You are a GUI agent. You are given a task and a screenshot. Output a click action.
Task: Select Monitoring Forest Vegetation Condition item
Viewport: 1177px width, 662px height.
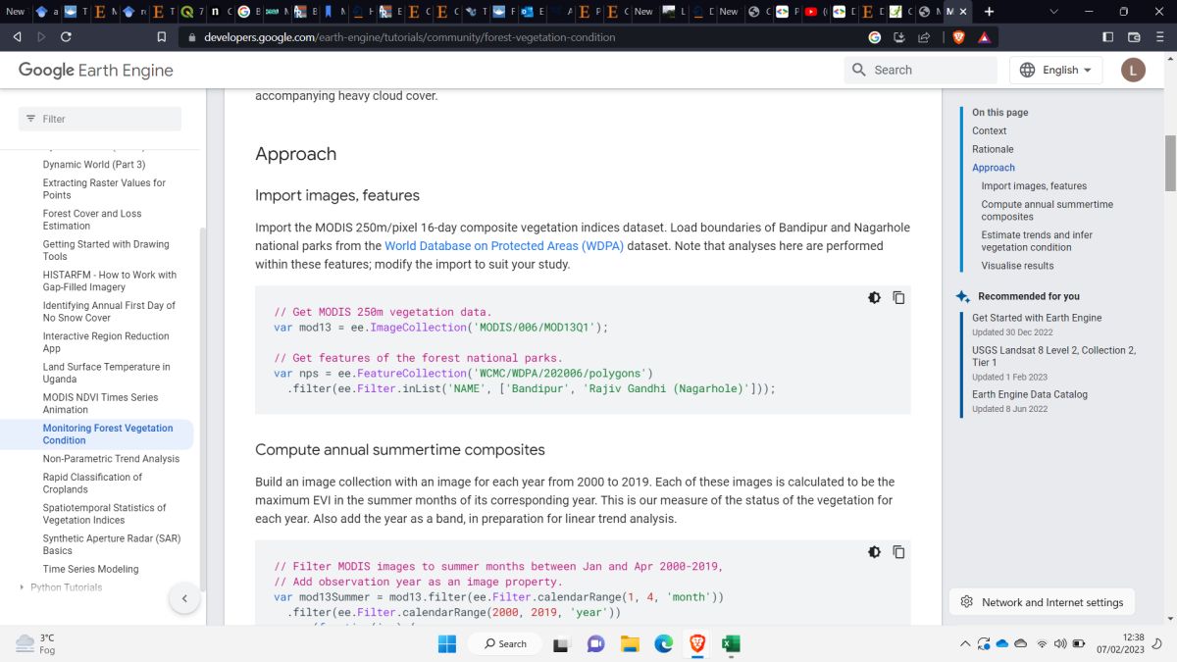[108, 434]
